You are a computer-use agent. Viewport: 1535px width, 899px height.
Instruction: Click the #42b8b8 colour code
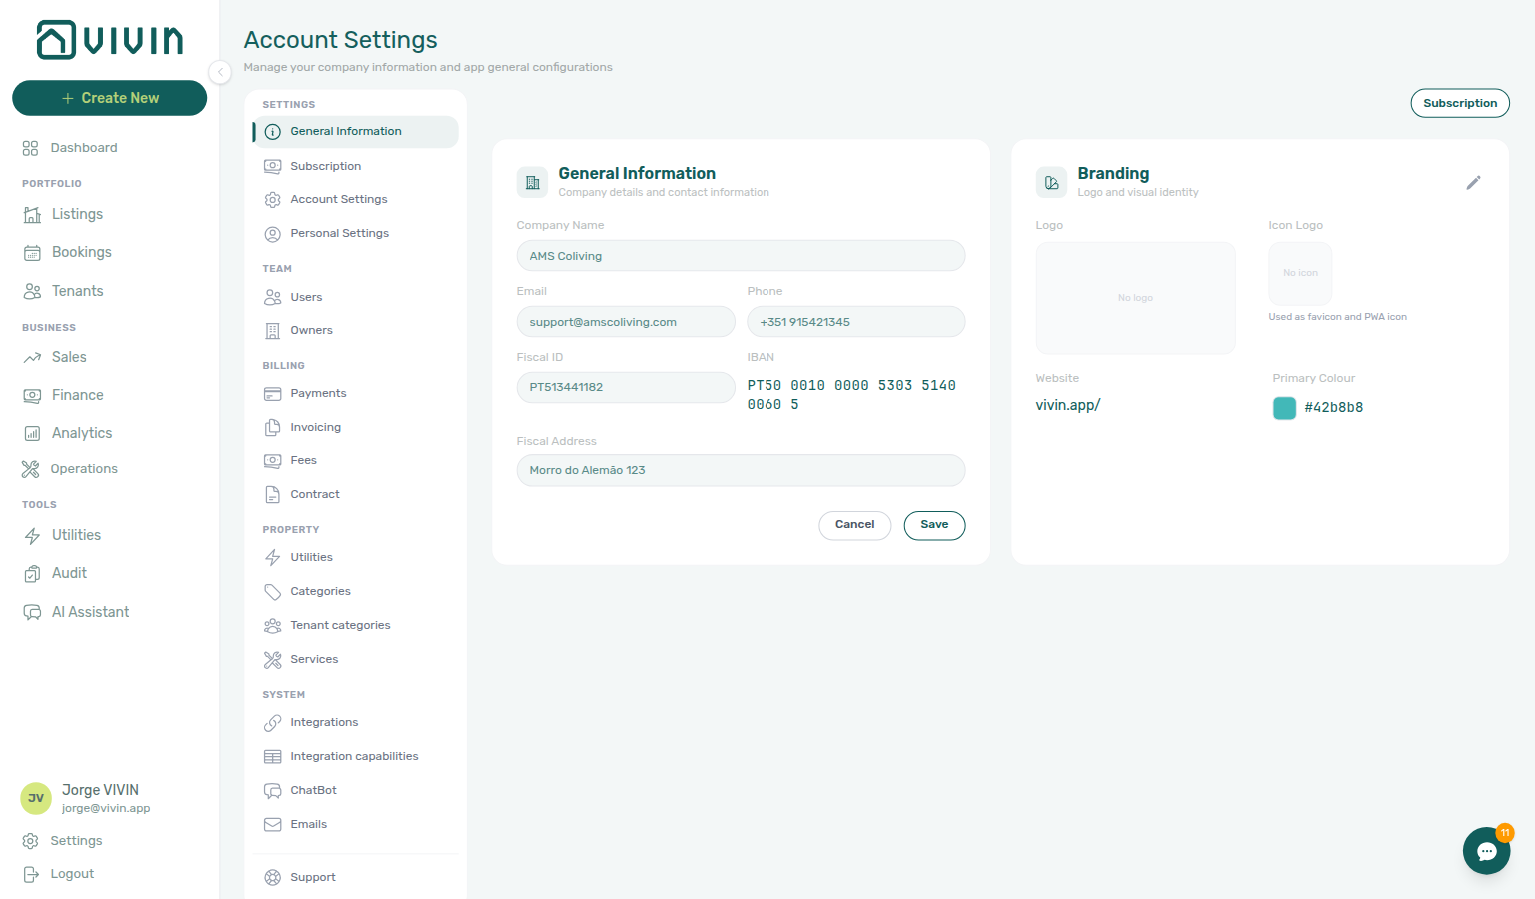1333,408
